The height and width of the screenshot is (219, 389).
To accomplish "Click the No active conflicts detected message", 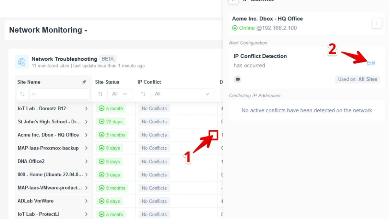I will click(x=307, y=110).
